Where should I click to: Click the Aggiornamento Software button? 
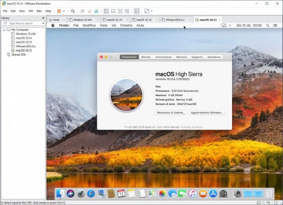pyautogui.click(x=207, y=113)
